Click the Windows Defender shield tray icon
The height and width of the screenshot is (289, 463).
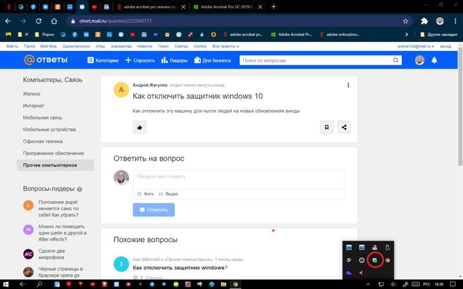click(x=374, y=260)
